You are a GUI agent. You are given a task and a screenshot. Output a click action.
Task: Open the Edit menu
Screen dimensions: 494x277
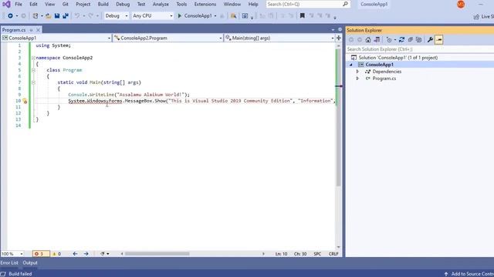coord(33,5)
